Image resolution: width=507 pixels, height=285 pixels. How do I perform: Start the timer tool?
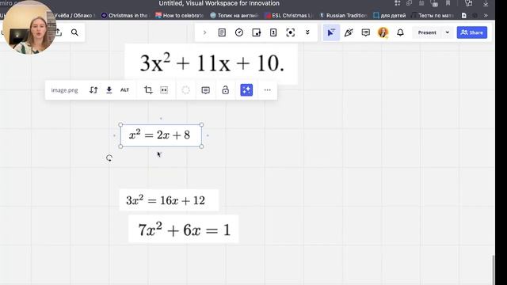pos(239,32)
